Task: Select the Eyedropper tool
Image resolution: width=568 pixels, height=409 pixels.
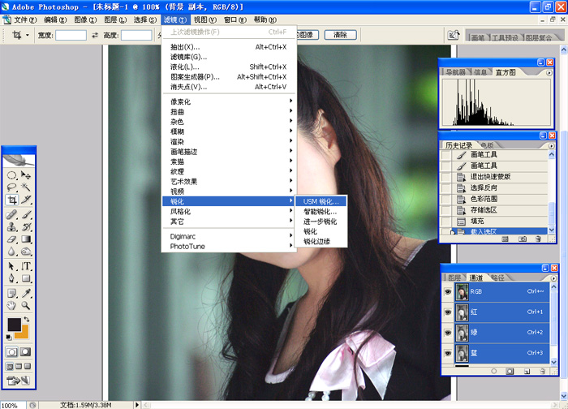Action: [x=26, y=293]
